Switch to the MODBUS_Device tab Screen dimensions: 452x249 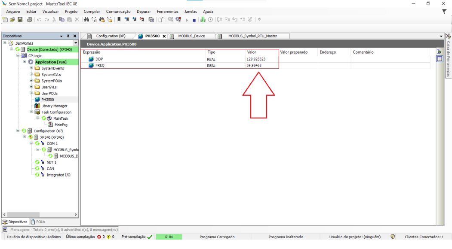click(x=191, y=36)
